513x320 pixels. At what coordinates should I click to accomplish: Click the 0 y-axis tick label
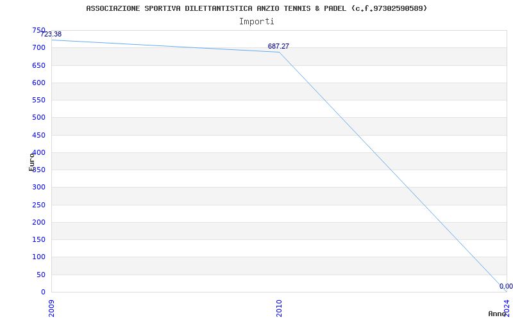pyautogui.click(x=43, y=292)
